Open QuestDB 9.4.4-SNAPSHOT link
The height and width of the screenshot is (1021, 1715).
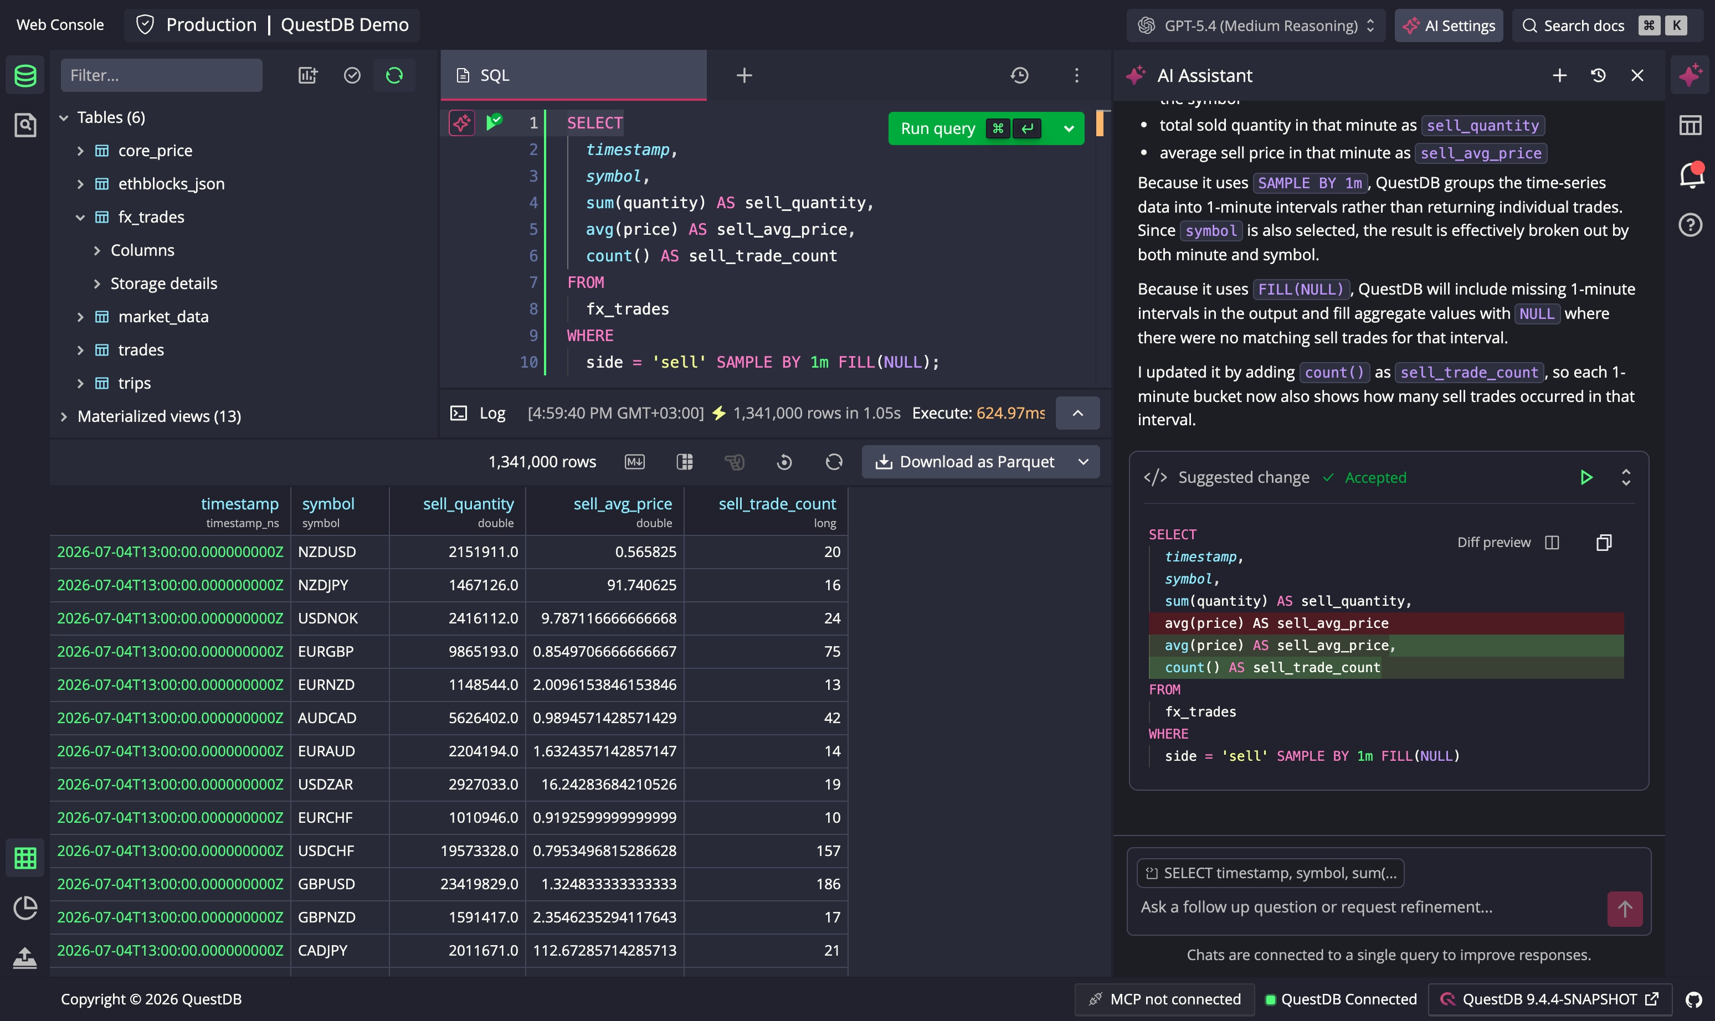coord(1549,999)
